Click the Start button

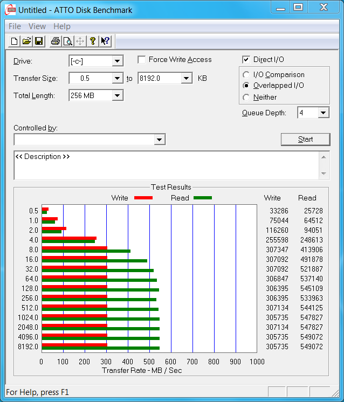tap(305, 139)
